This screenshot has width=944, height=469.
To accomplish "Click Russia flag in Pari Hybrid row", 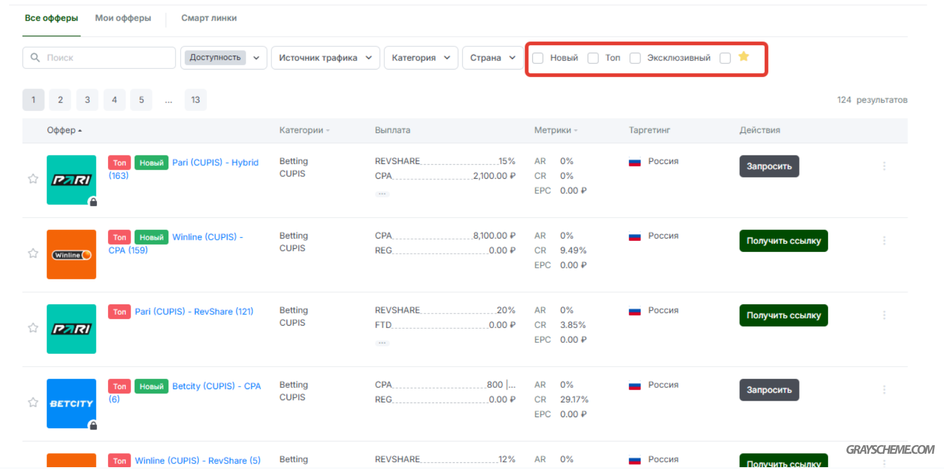I will 635,162.
